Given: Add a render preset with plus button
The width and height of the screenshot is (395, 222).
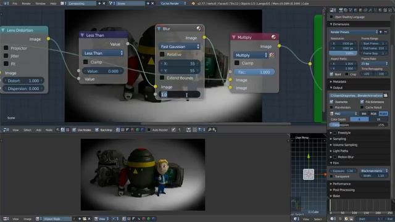Looking at the screenshot, I should point(381,32).
